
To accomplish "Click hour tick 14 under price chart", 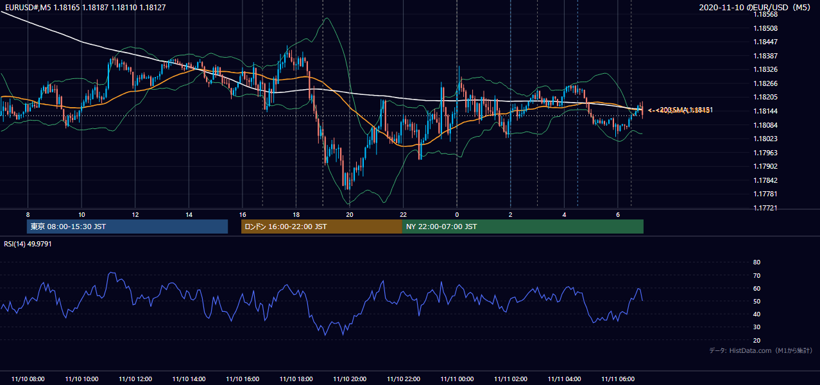I will tap(189, 214).
